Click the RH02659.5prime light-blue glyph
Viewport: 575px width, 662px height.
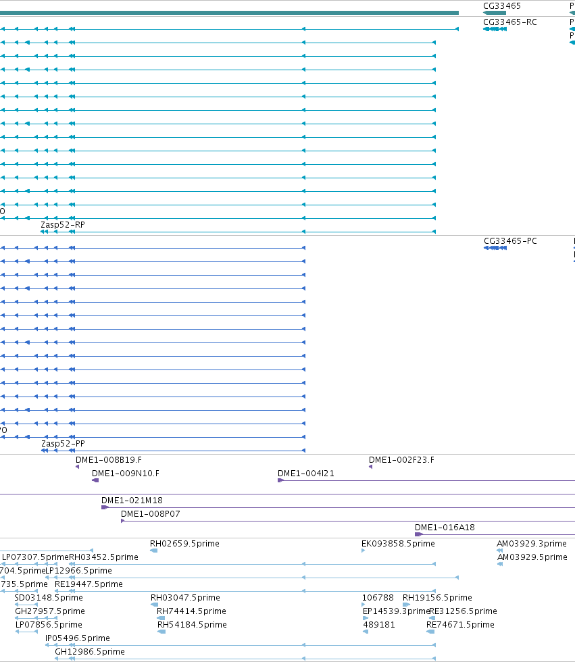click(x=153, y=551)
